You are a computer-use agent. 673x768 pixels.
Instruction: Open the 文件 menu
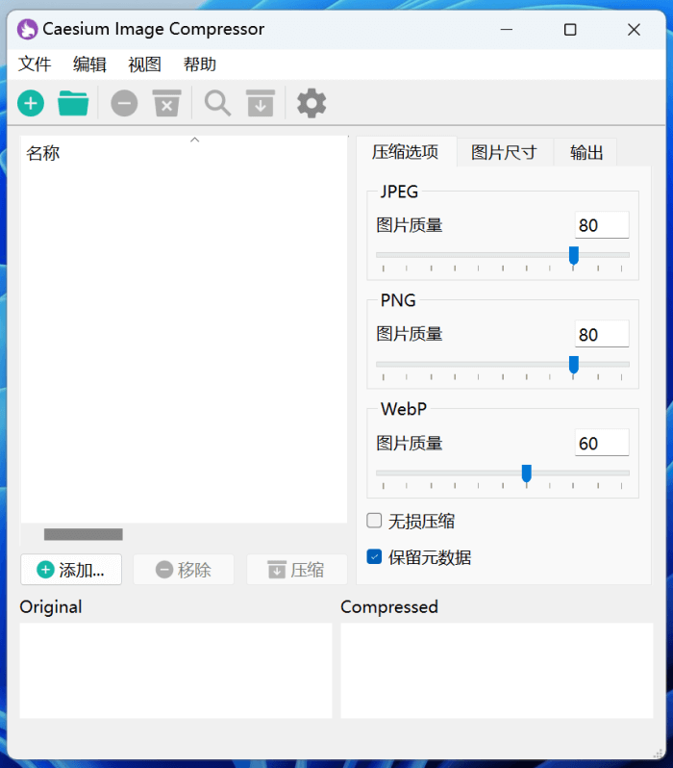[35, 64]
